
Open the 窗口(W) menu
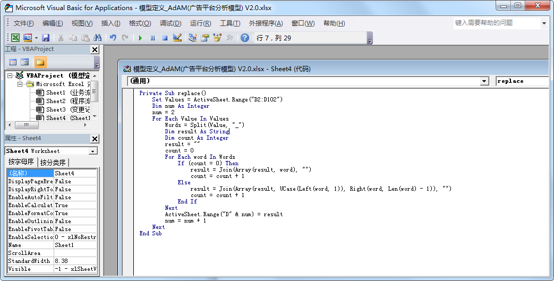click(x=303, y=23)
